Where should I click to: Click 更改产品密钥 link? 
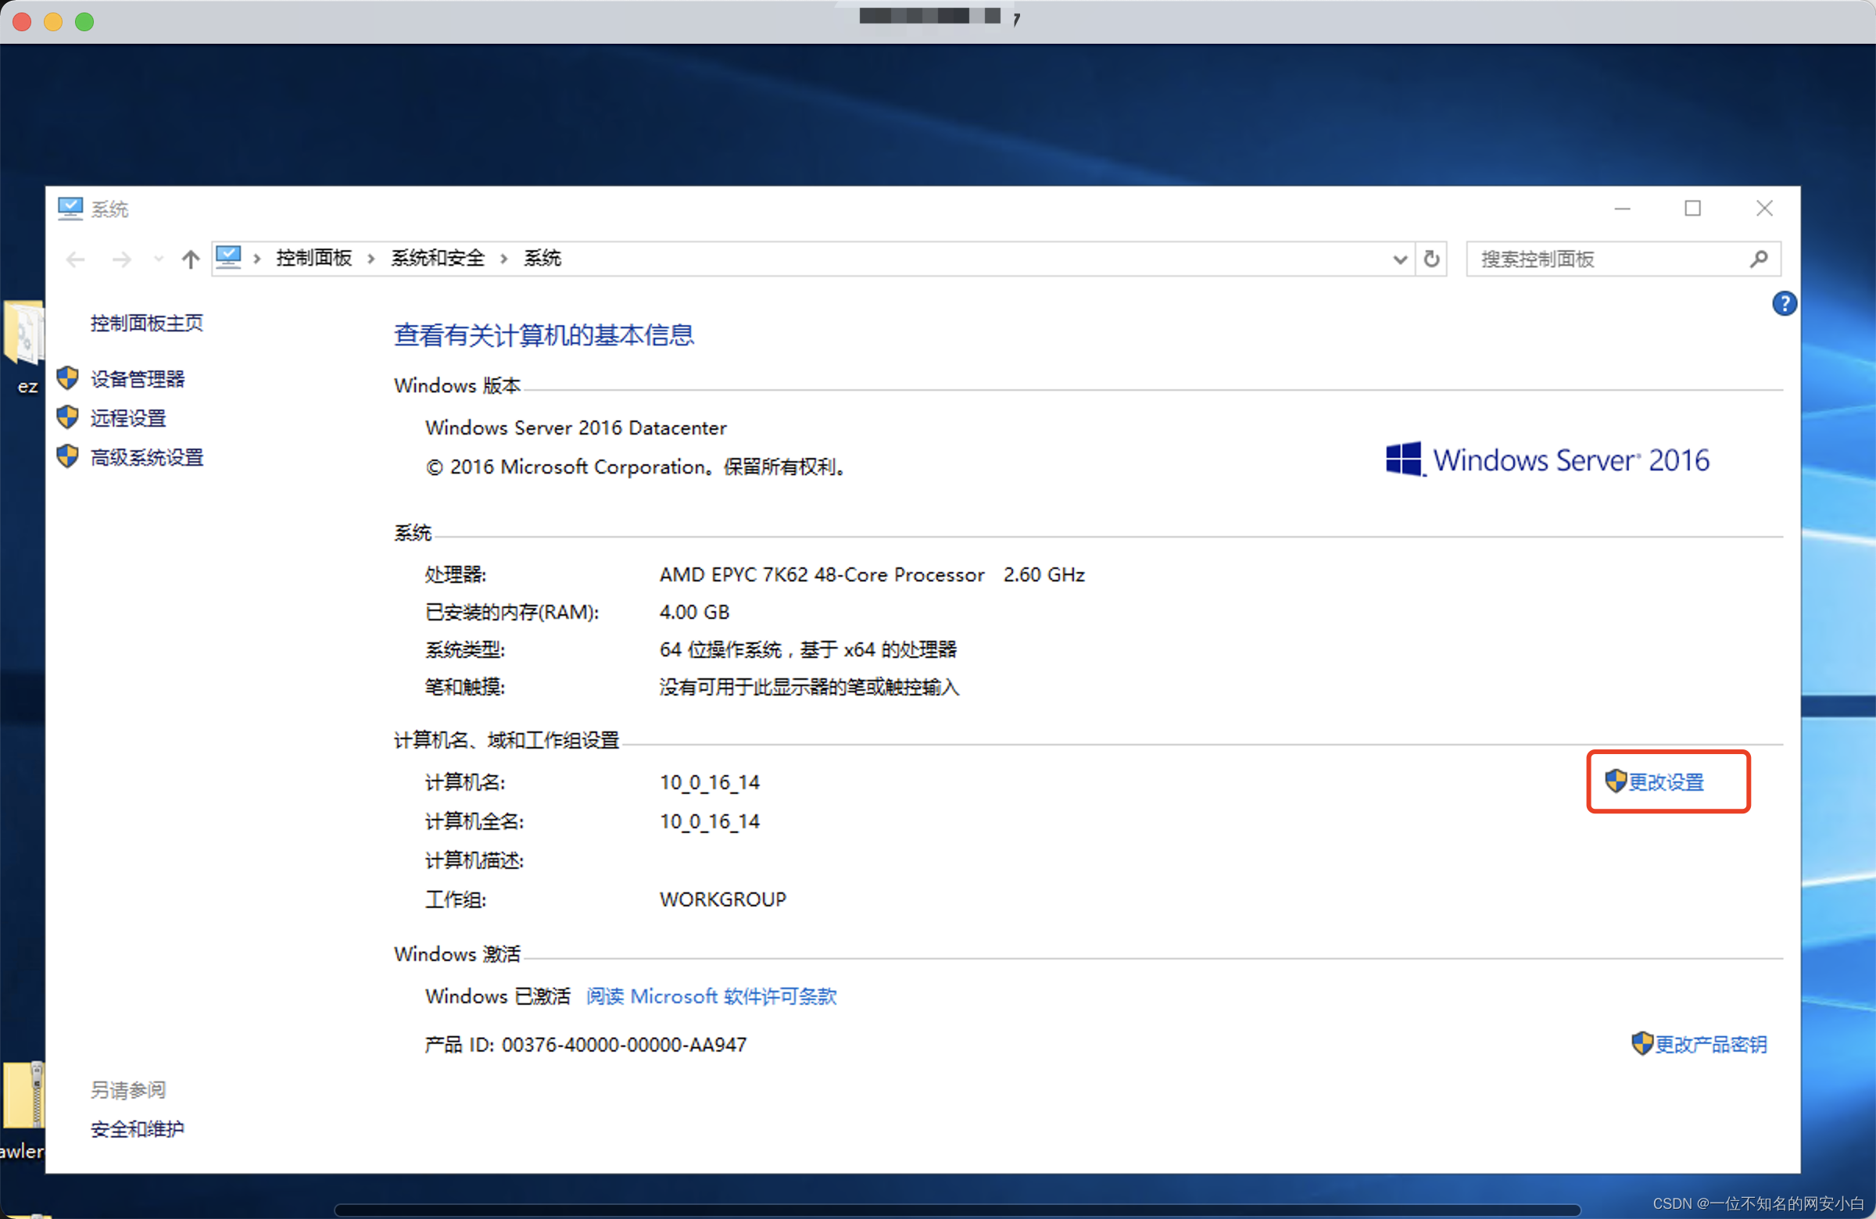pos(1710,1044)
